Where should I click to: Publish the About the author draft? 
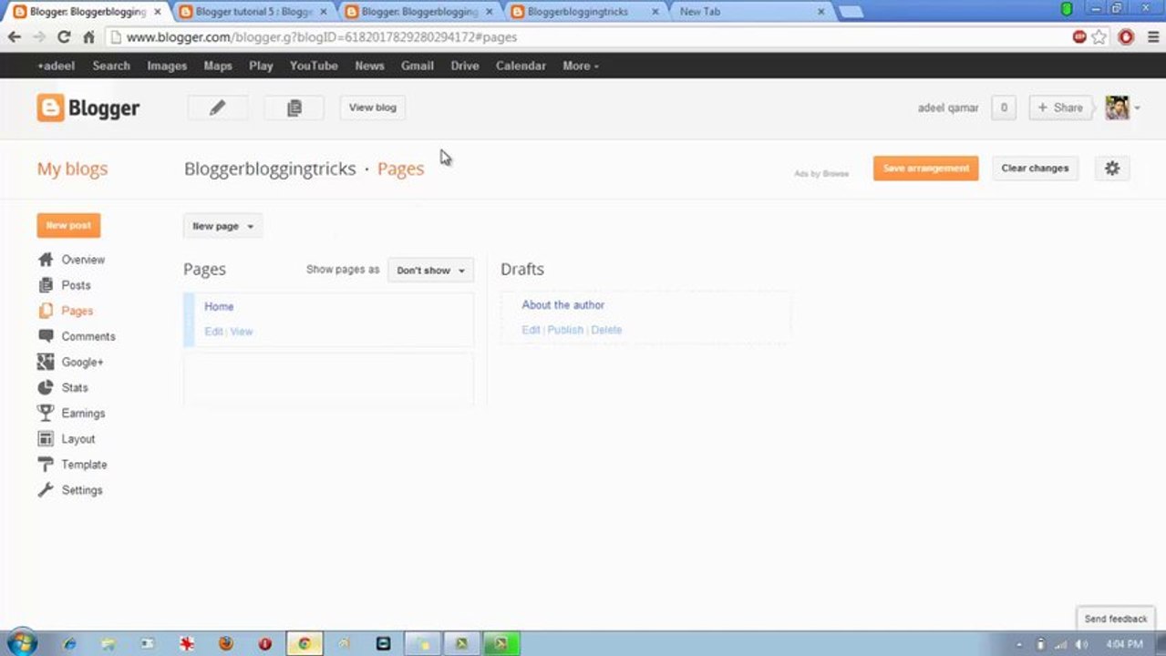565,330
